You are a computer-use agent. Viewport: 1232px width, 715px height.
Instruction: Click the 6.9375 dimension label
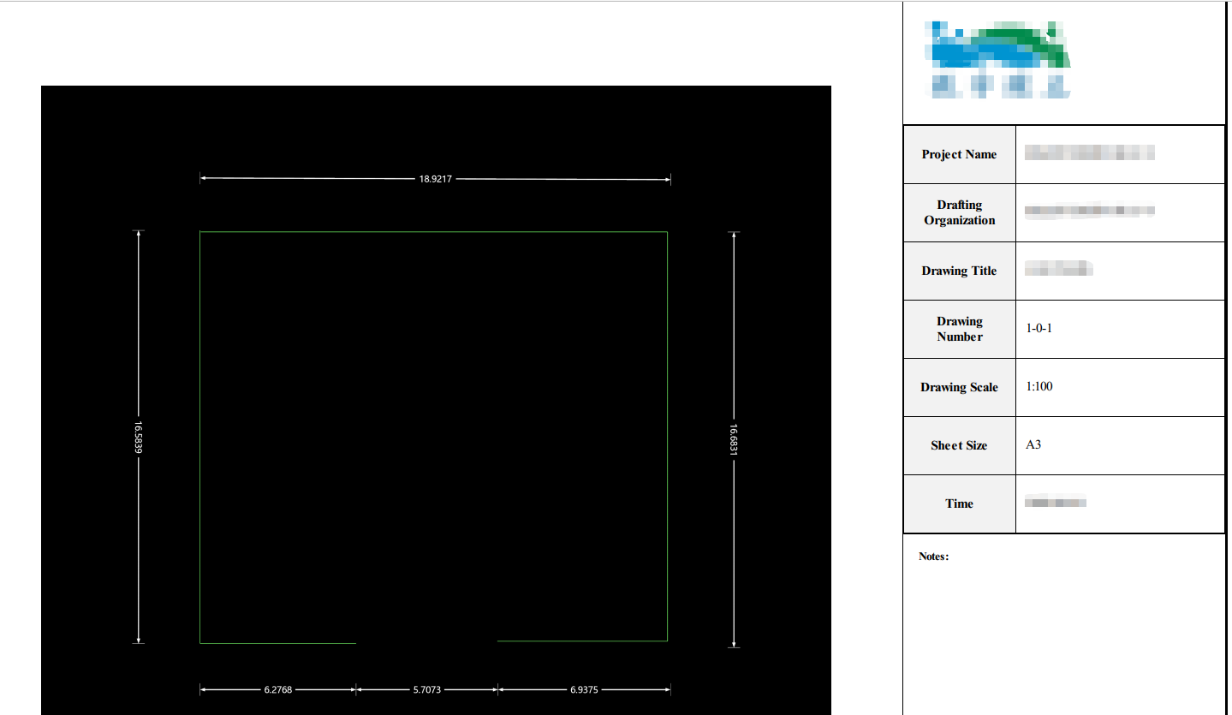click(585, 689)
